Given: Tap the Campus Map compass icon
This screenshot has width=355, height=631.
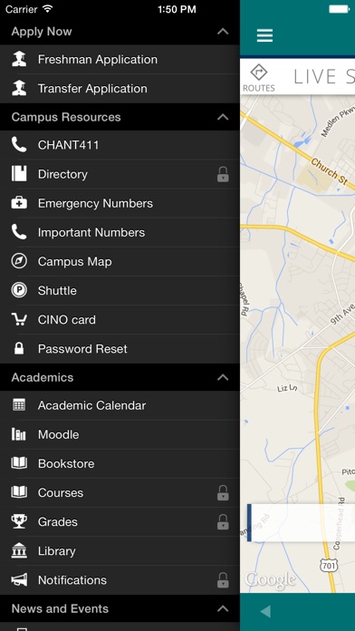Looking at the screenshot, I should tap(19, 261).
